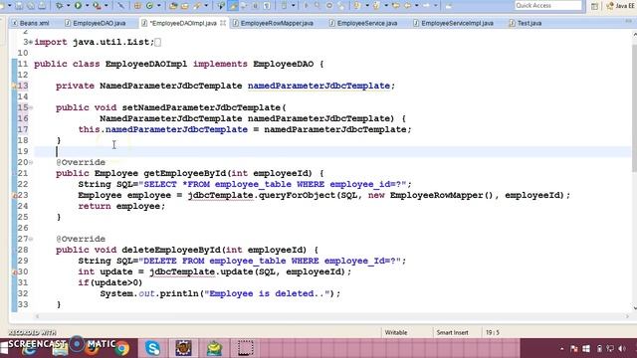Click the Print toolbar icon
The height and width of the screenshot is (358, 637).
pos(42,6)
